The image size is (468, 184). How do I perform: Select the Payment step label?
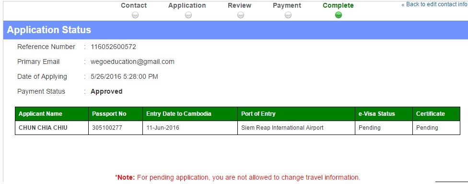pyautogui.click(x=287, y=5)
